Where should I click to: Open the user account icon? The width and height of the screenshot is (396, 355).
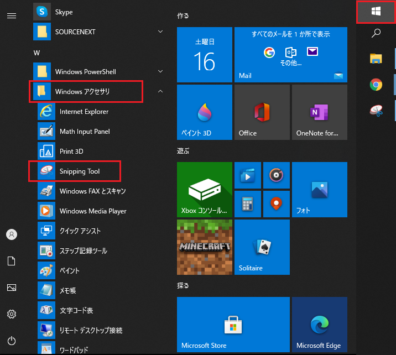point(12,234)
